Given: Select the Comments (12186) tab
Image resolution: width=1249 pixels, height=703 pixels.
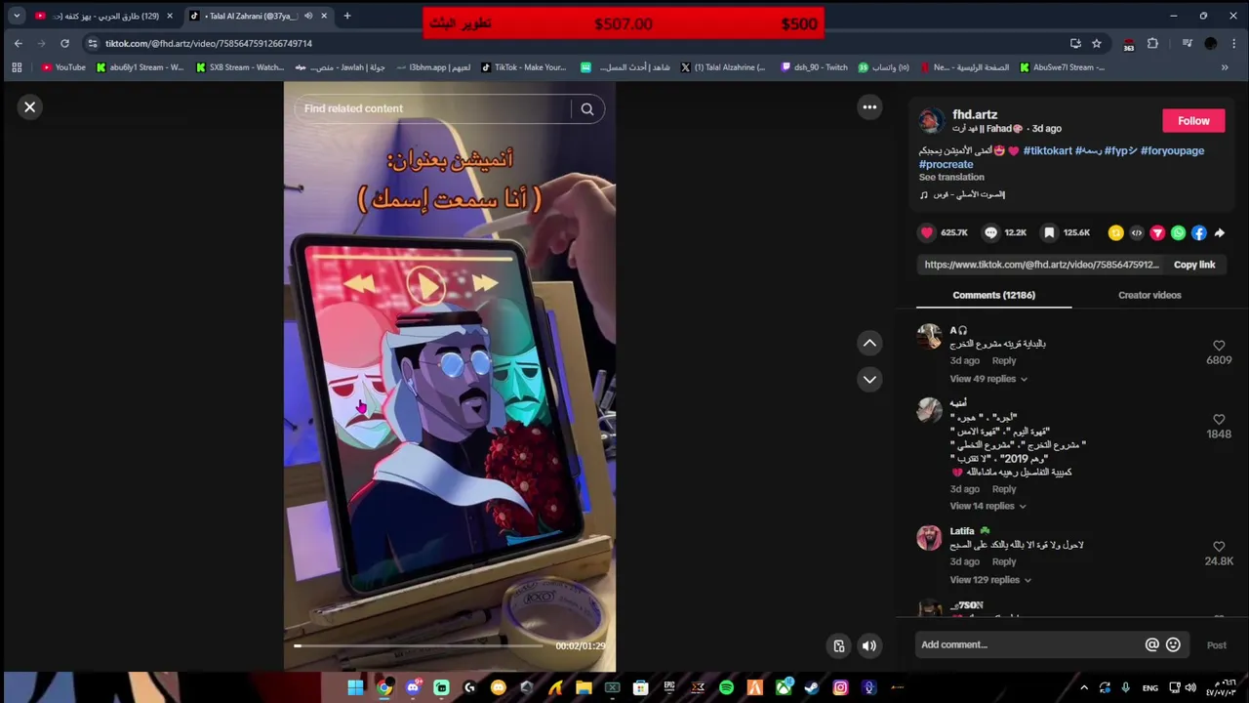Looking at the screenshot, I should [x=993, y=295].
